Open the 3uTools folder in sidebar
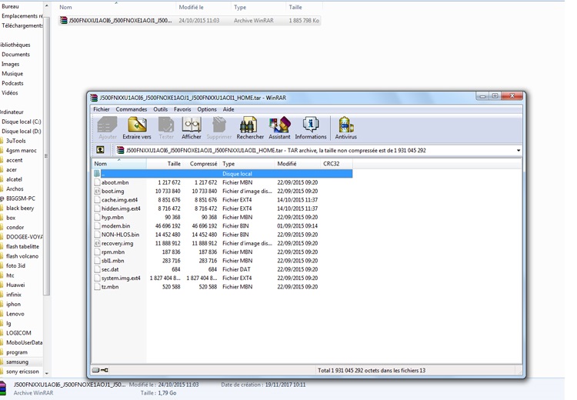577x400 pixels. pyautogui.click(x=16, y=141)
